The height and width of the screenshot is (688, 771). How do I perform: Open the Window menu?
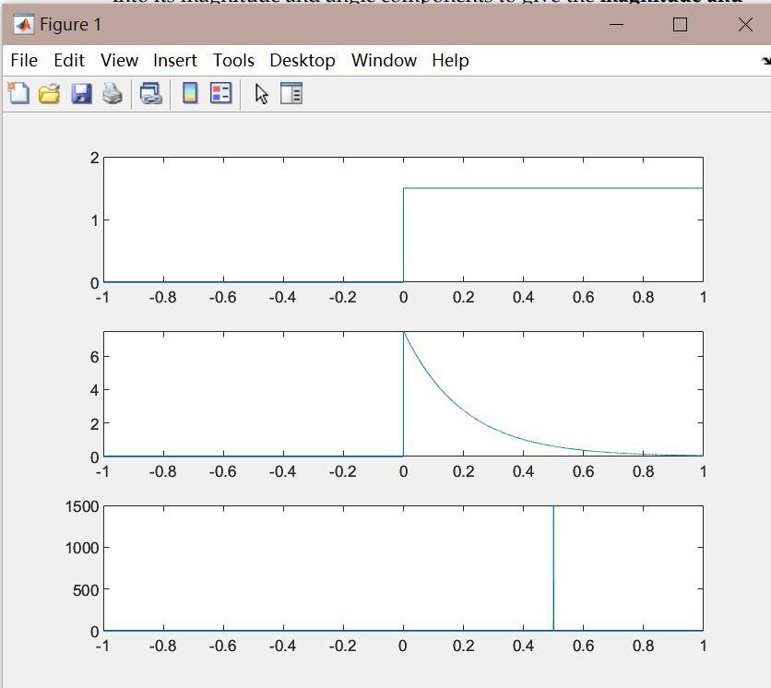384,61
